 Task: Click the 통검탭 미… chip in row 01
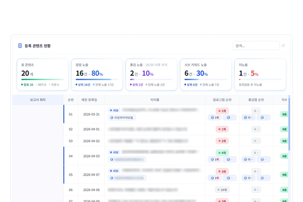tap(249, 118)
